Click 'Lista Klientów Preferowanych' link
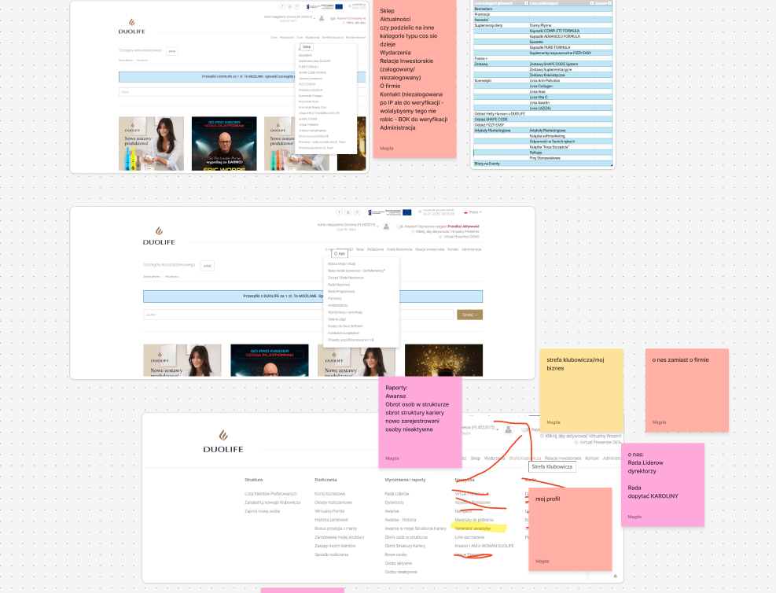Viewport: 776px width, 593px height. pyautogui.click(x=270, y=493)
